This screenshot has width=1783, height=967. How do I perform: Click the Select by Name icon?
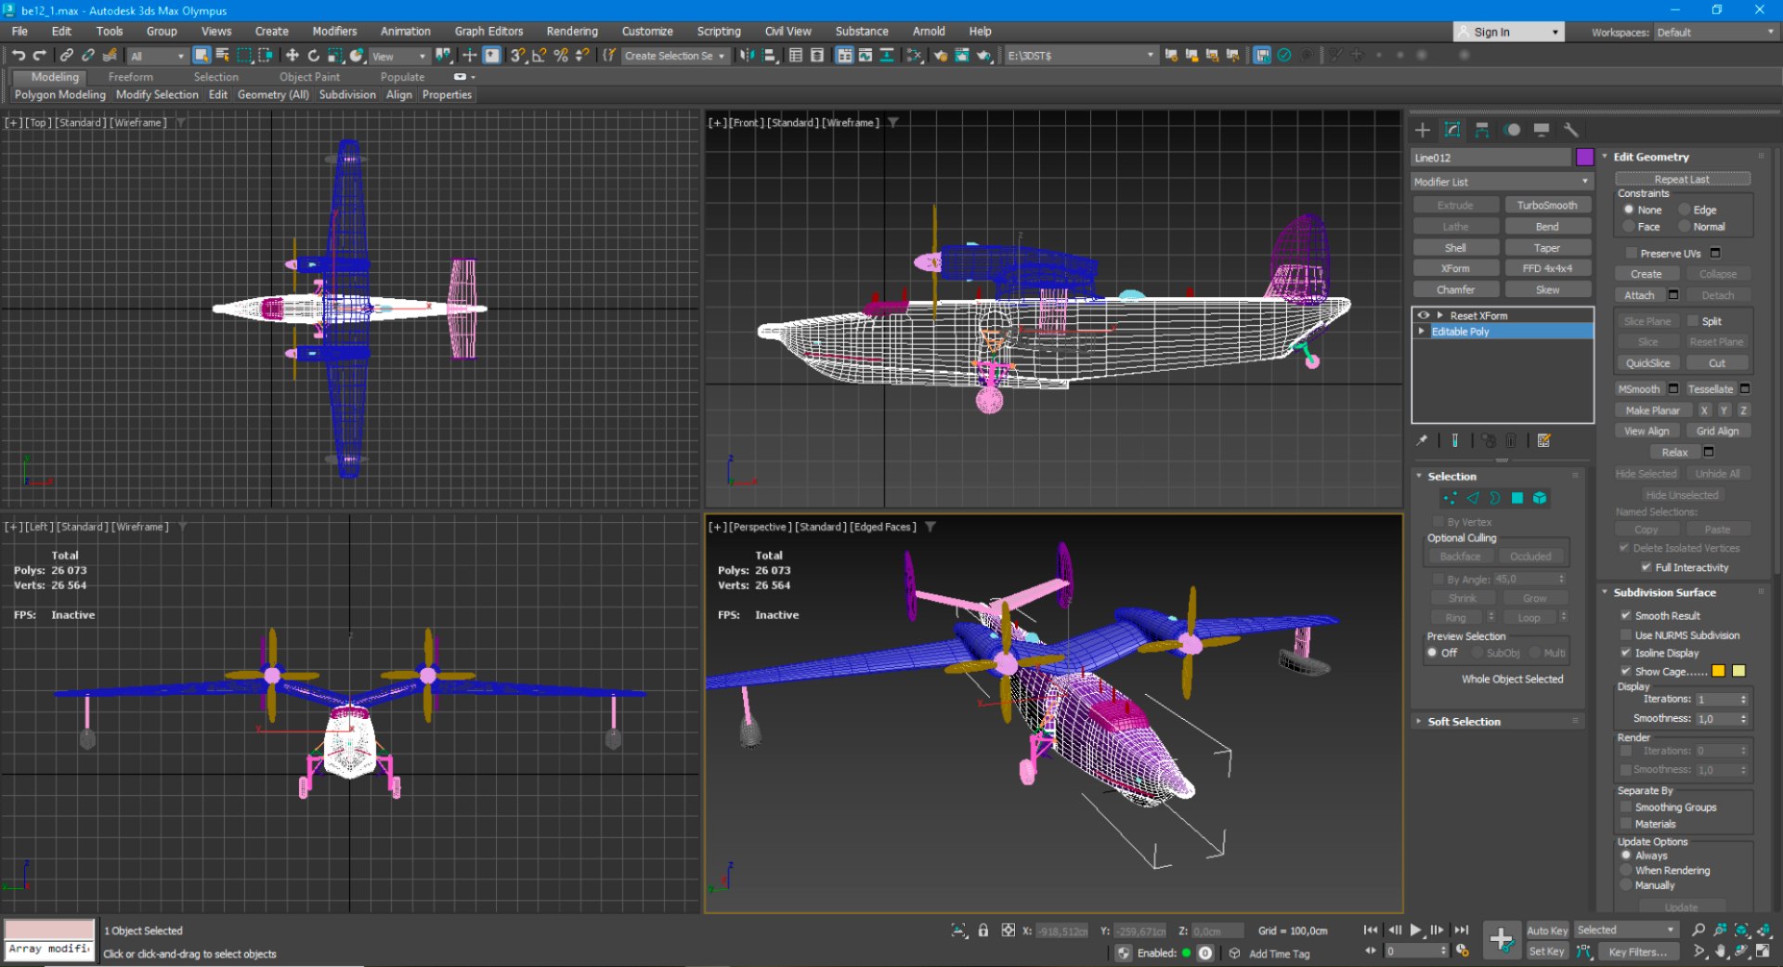tap(223, 56)
